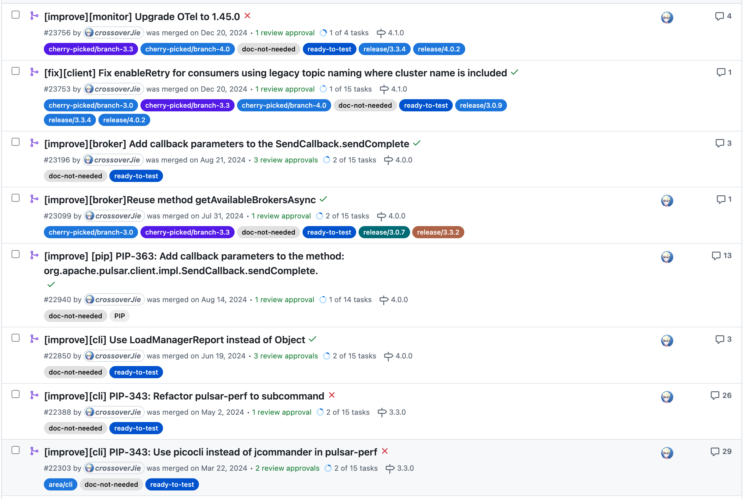Click the merged PR icon beside PIP-363 title
This screenshot has width=744, height=499.
[34, 255]
